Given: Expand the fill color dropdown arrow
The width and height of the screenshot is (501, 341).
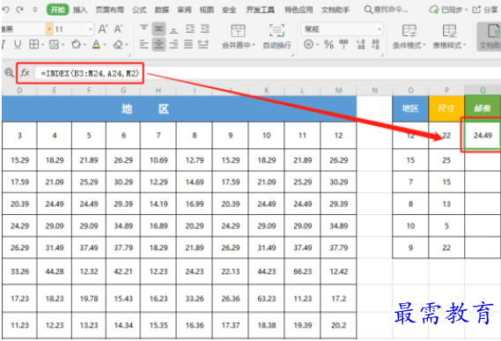Looking at the screenshot, I should pos(85,45).
